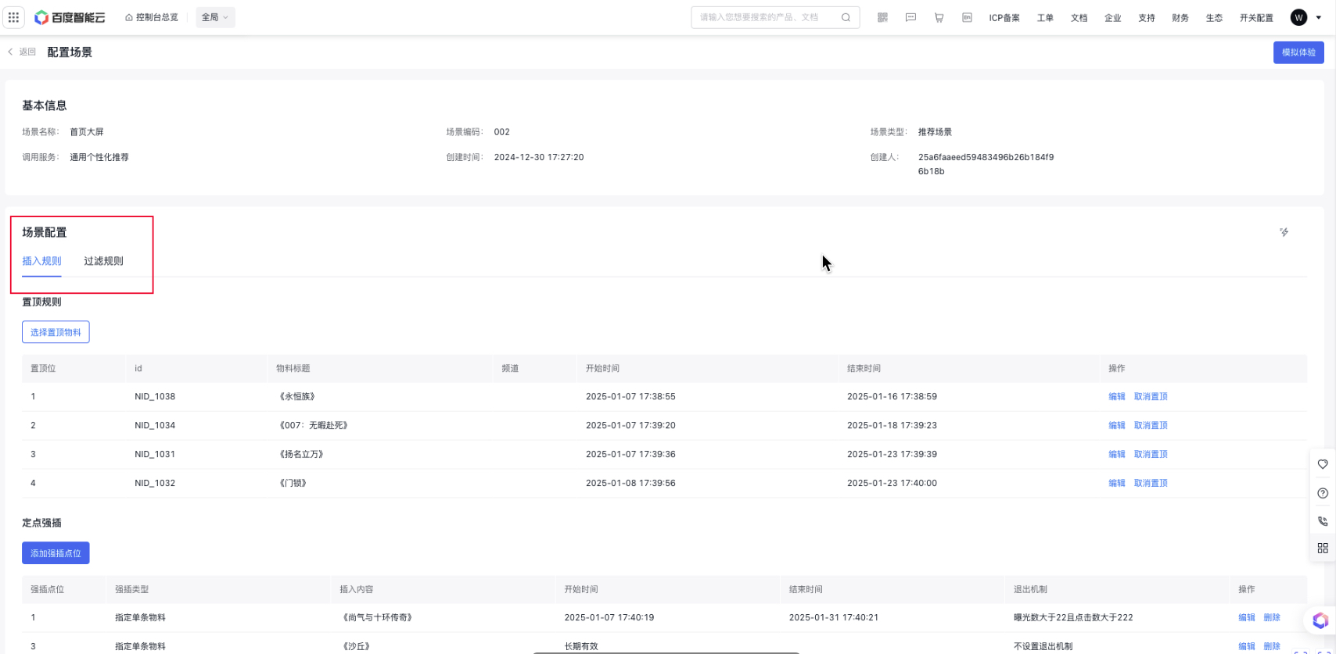Edit the 《沙丘》 forced insert row
This screenshot has height=654, width=1336.
[1246, 646]
